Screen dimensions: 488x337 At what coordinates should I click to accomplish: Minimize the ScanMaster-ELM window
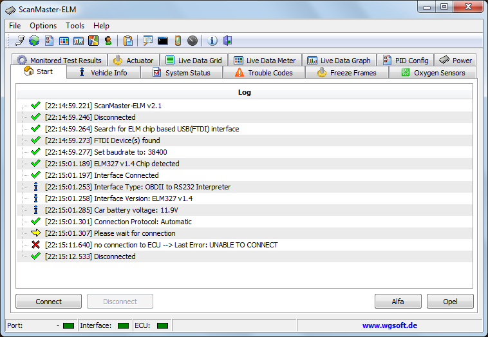(x=427, y=7)
